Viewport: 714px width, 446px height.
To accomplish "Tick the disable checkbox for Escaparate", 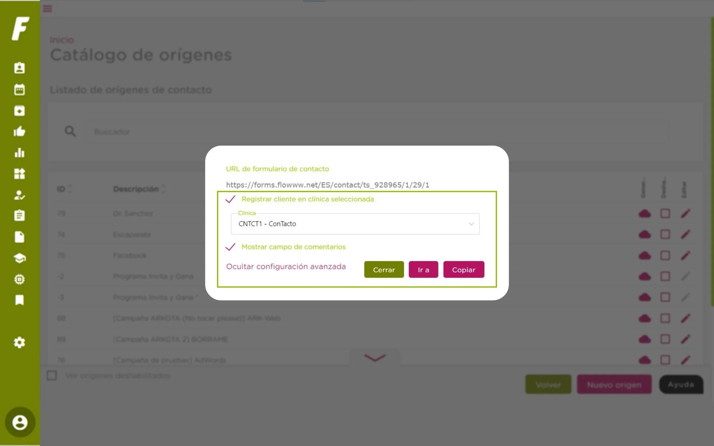I will click(x=665, y=234).
